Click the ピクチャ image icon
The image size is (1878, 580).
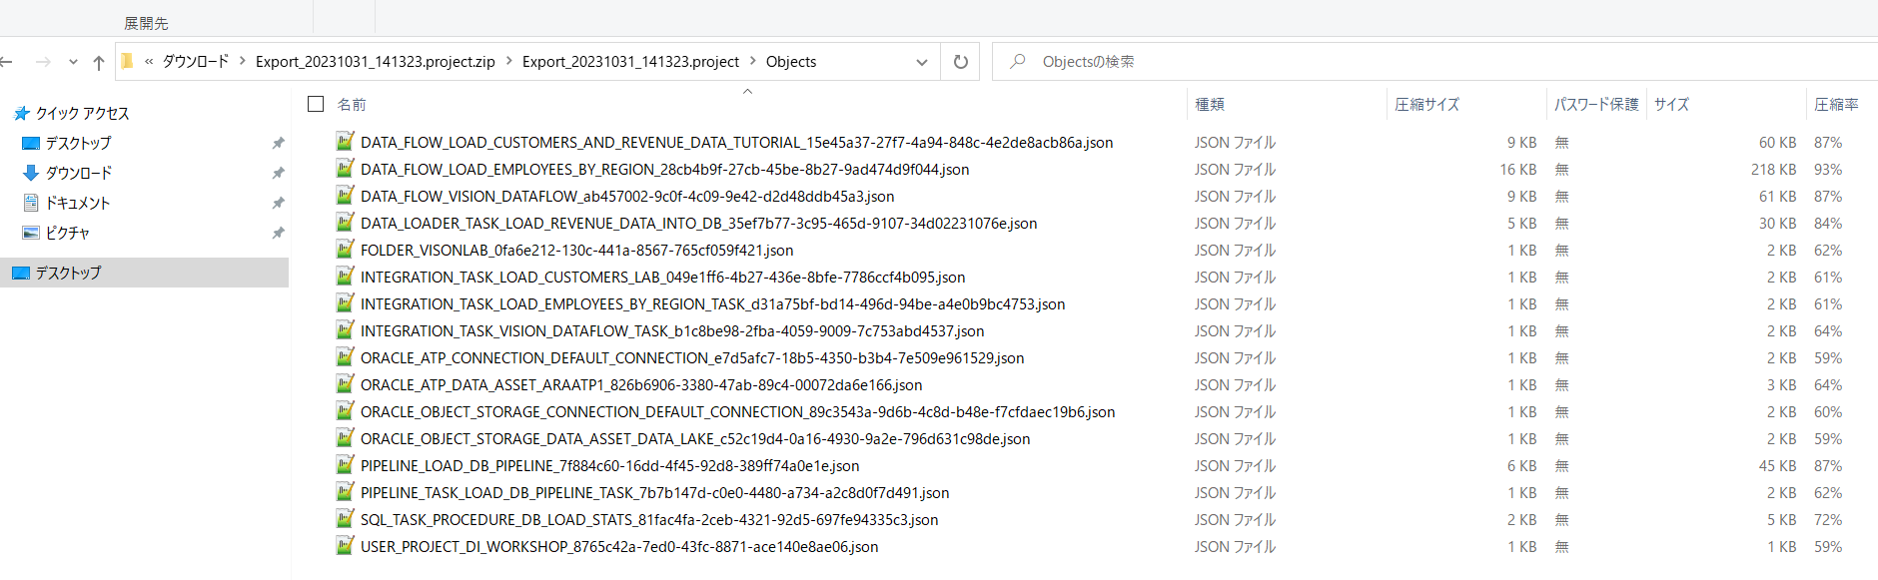tap(31, 233)
